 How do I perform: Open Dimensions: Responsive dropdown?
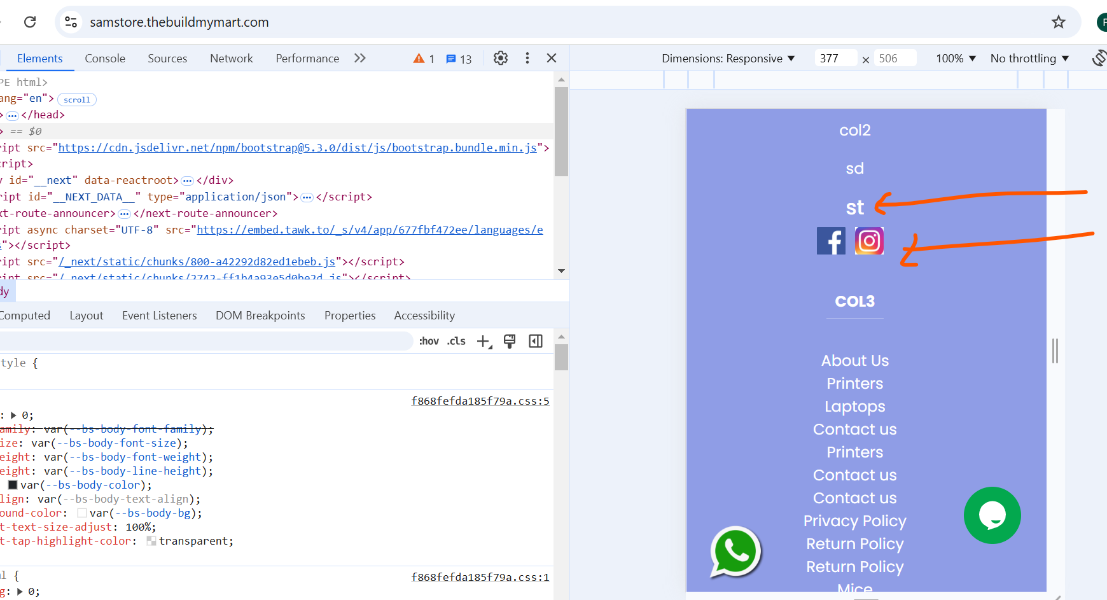point(728,59)
